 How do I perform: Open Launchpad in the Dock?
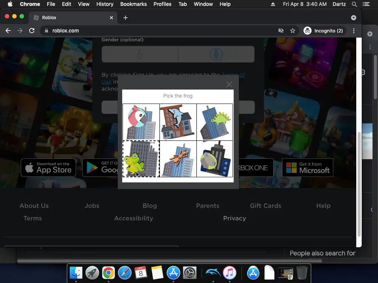(92, 273)
